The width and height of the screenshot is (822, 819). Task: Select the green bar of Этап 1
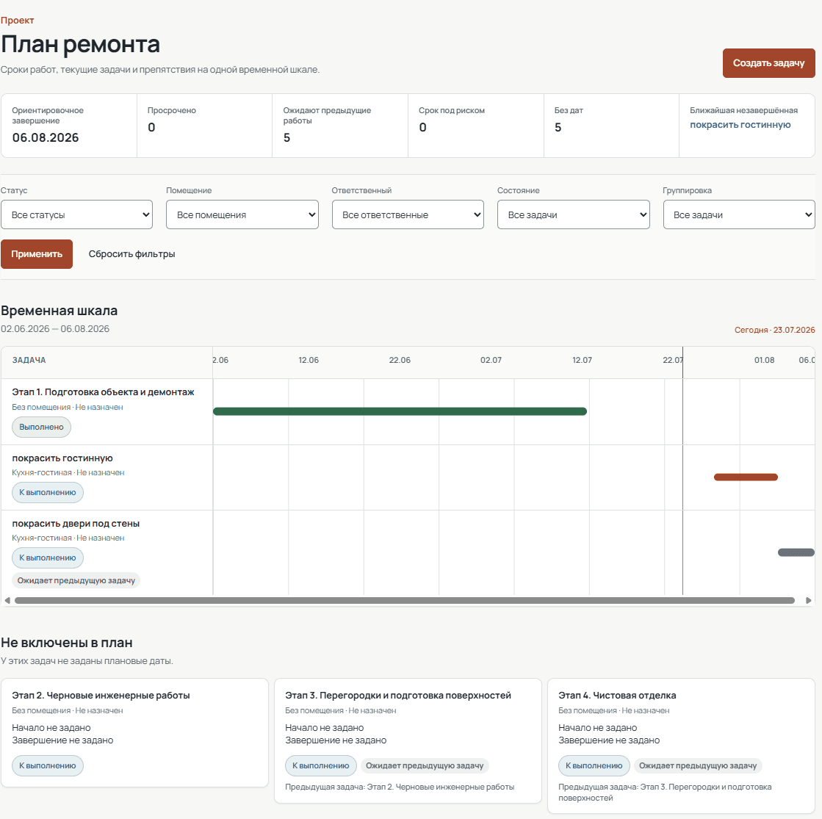click(400, 411)
